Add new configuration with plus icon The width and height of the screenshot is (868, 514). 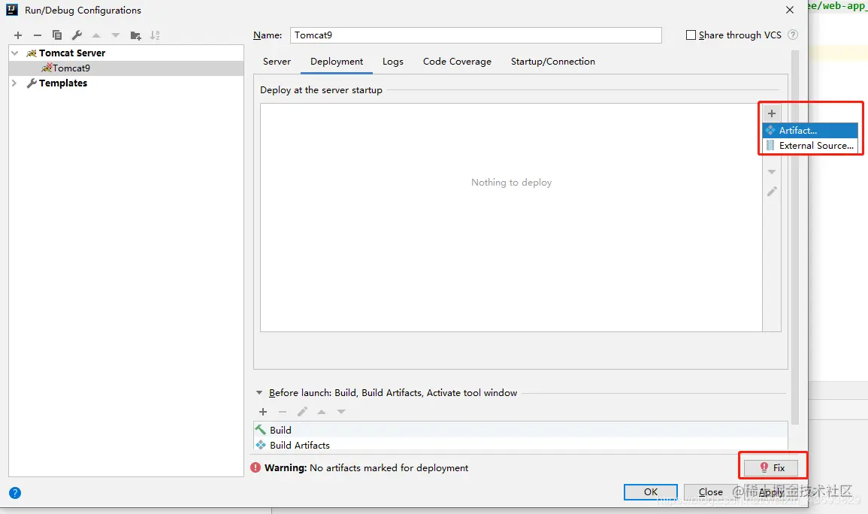point(18,35)
